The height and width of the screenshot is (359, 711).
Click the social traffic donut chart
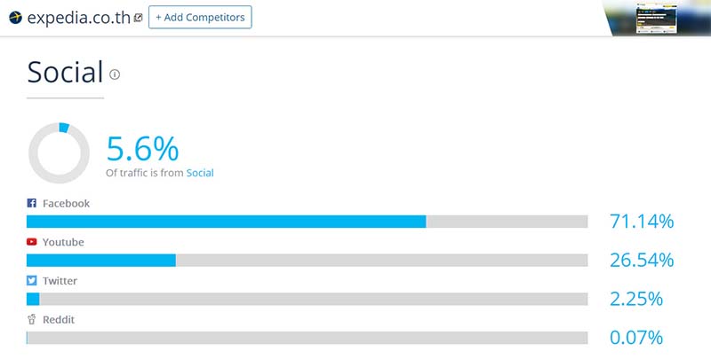pos(59,153)
